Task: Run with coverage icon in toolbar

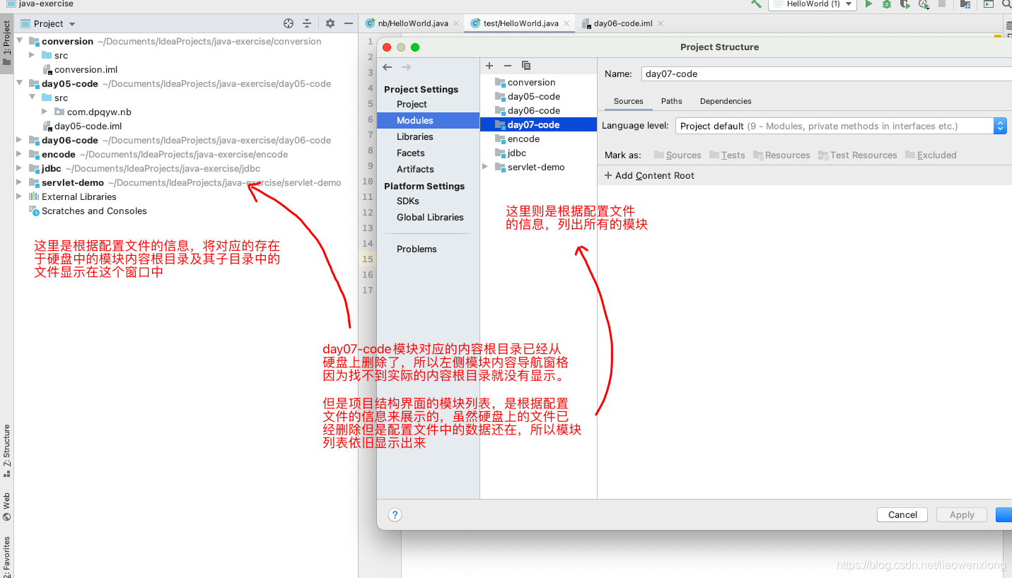Action: [905, 4]
